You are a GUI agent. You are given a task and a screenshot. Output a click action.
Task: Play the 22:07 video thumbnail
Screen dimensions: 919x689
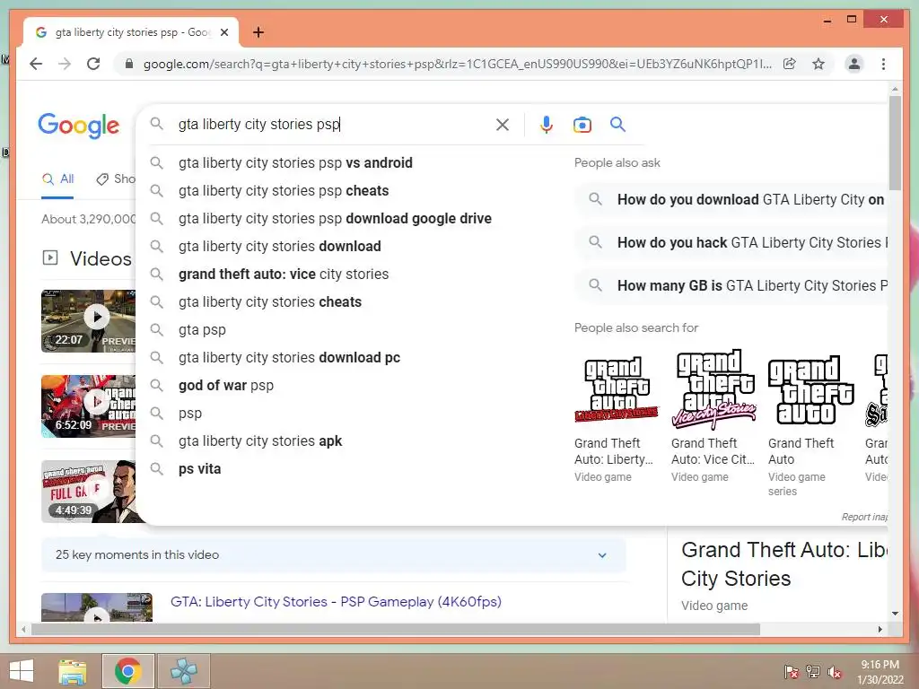(88, 321)
